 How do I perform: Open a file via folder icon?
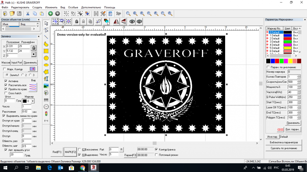tap(12, 14)
